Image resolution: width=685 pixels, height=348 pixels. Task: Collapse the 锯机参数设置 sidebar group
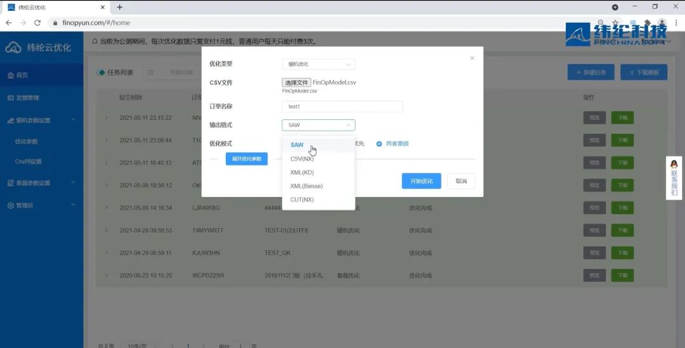pyautogui.click(x=41, y=120)
